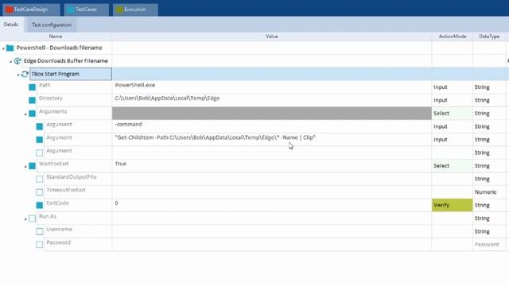Click the TimeoutForExit Numeric data type
Image resolution: width=509 pixels, height=286 pixels.
(x=489, y=192)
